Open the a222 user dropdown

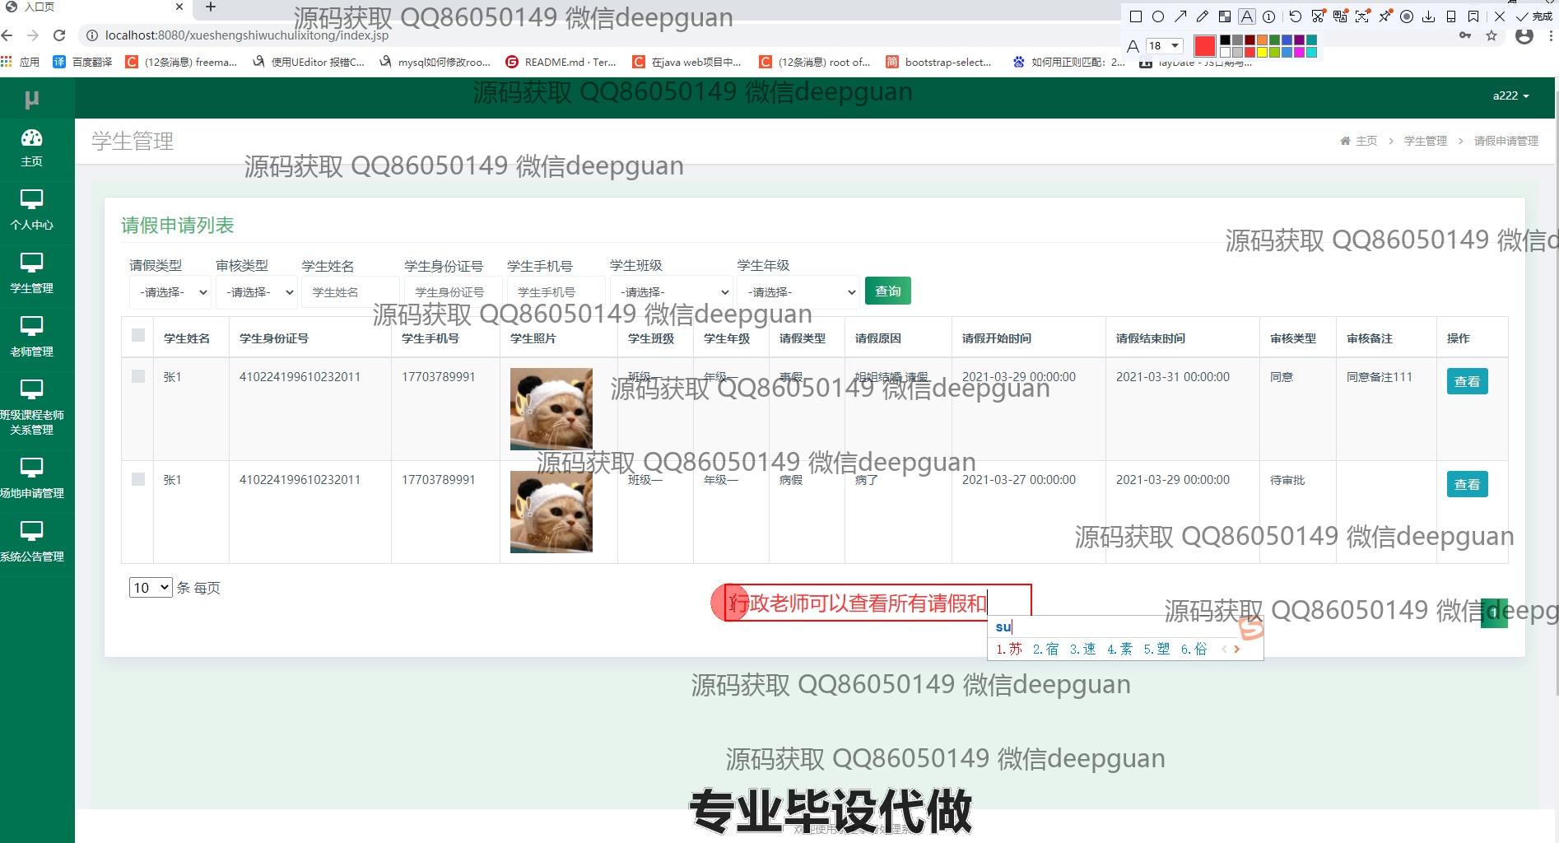(x=1510, y=95)
